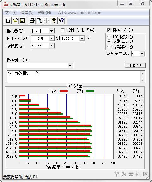Click the 8192.0 transfer size row label
The width and height of the screenshot is (152, 182).
click(11, 156)
